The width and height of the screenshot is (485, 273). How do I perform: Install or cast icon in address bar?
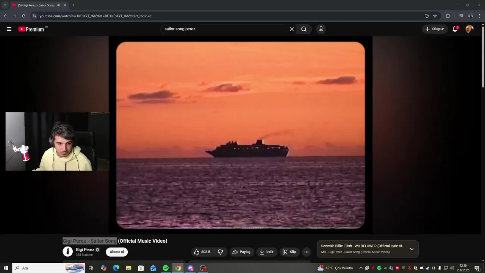[x=427, y=16]
